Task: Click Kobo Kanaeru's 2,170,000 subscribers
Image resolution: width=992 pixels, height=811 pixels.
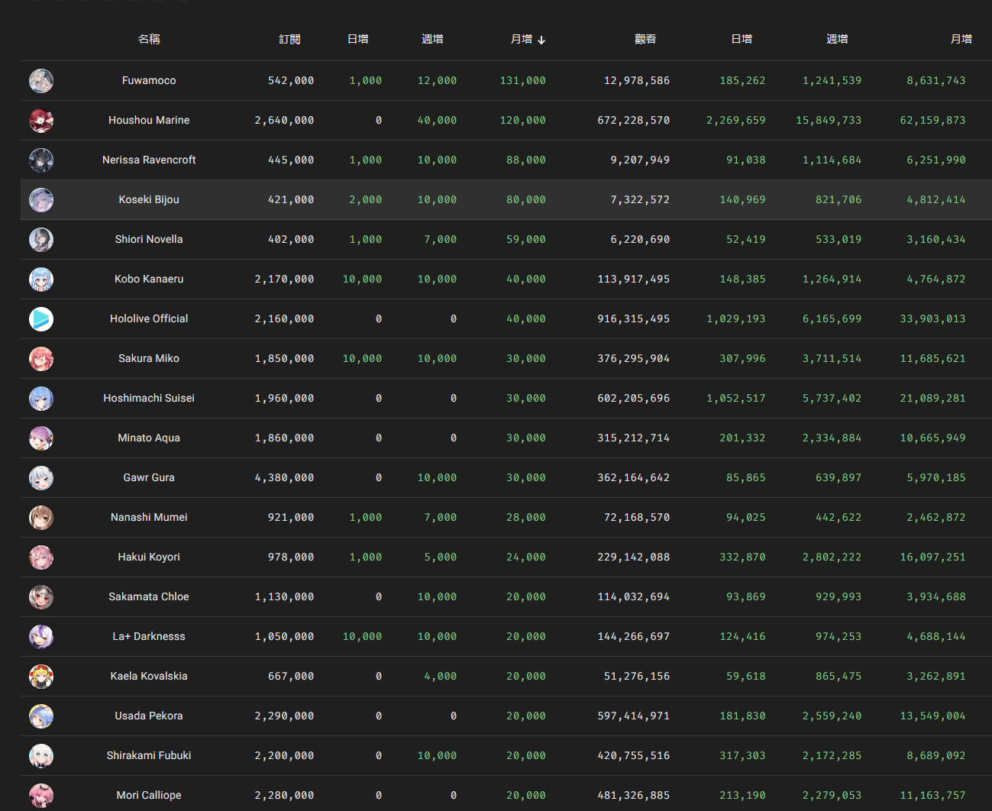Action: click(x=284, y=279)
